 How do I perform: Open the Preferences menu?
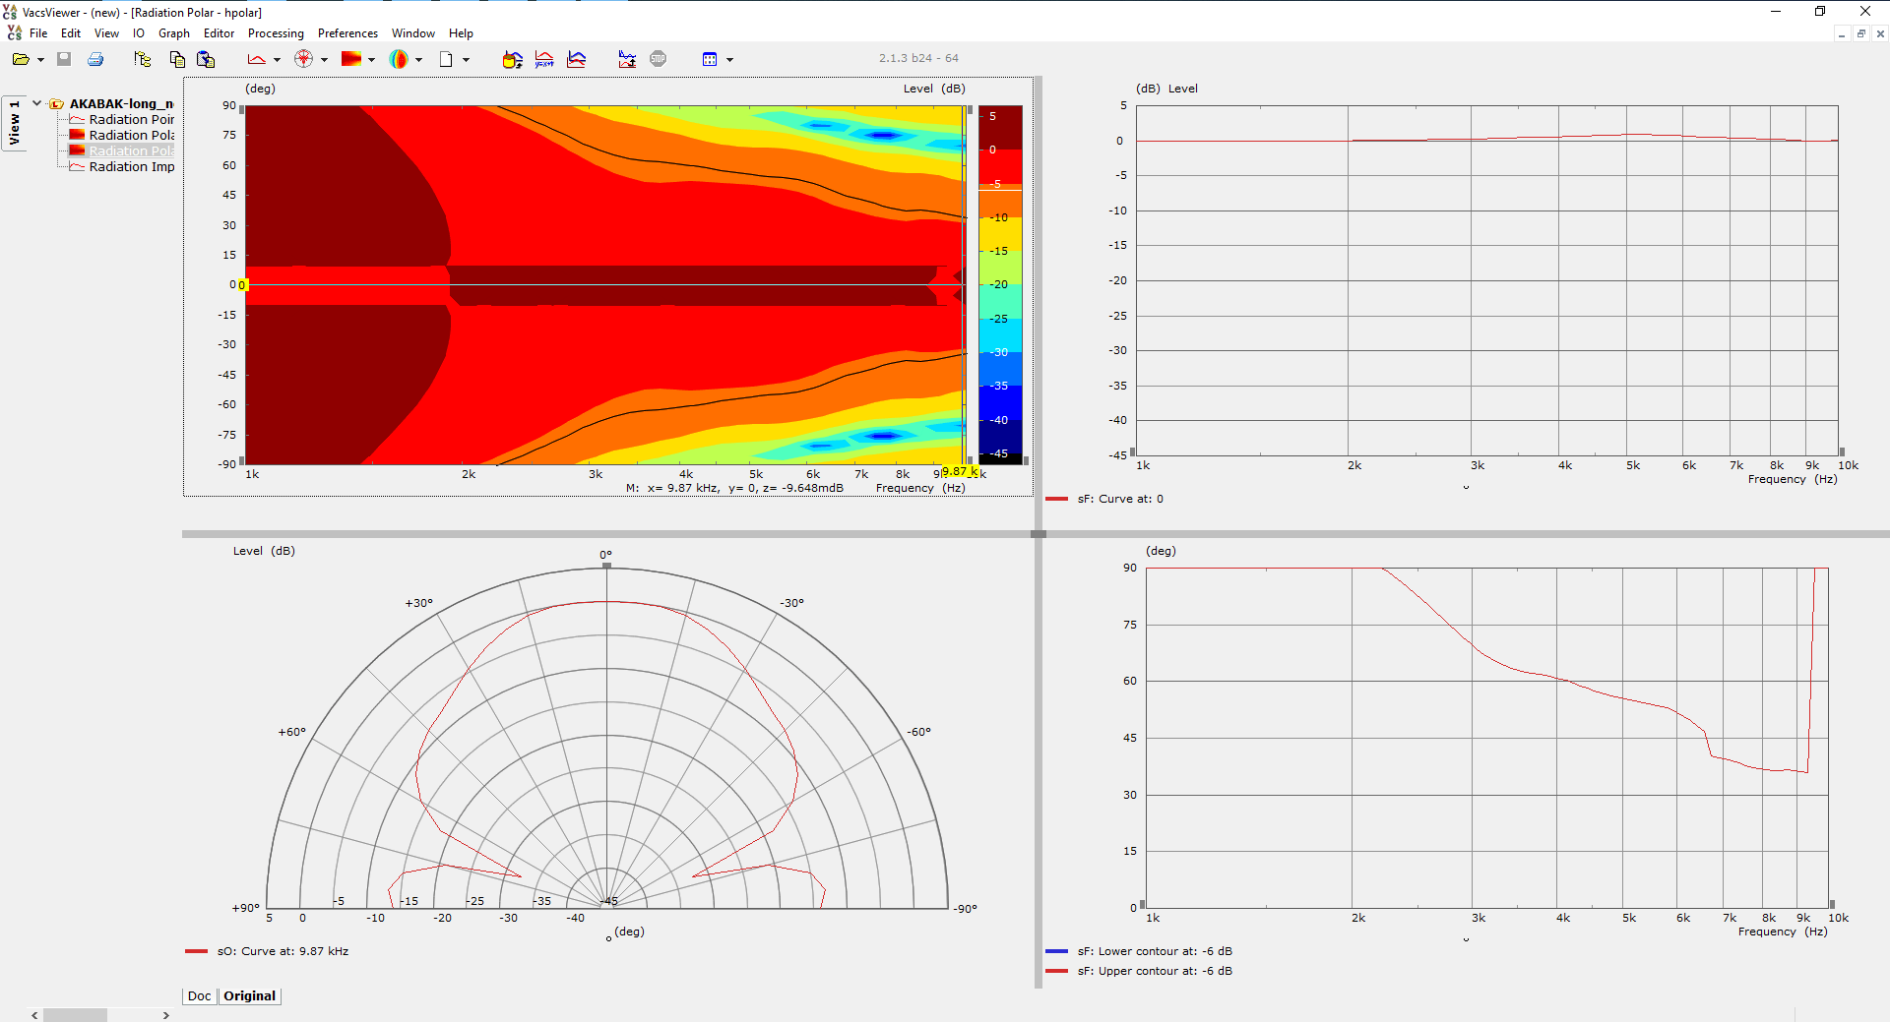(x=347, y=33)
